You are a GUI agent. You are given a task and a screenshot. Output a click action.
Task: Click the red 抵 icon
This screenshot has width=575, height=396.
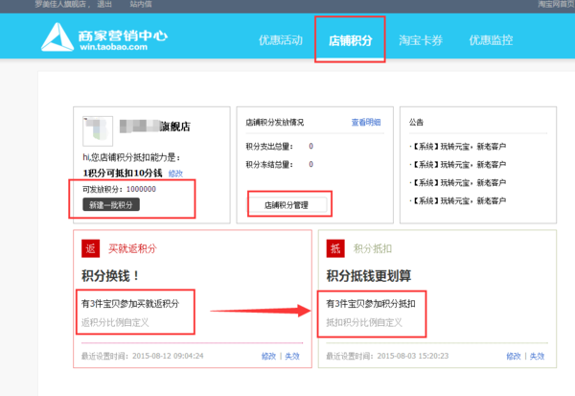coord(335,248)
